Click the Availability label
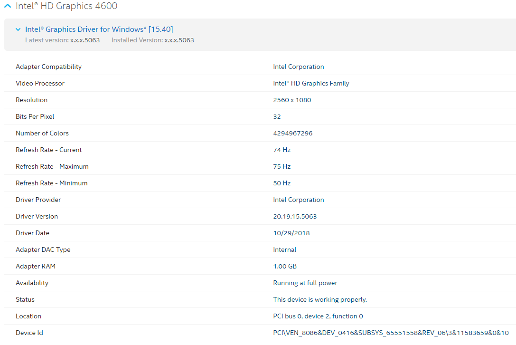 (32, 283)
